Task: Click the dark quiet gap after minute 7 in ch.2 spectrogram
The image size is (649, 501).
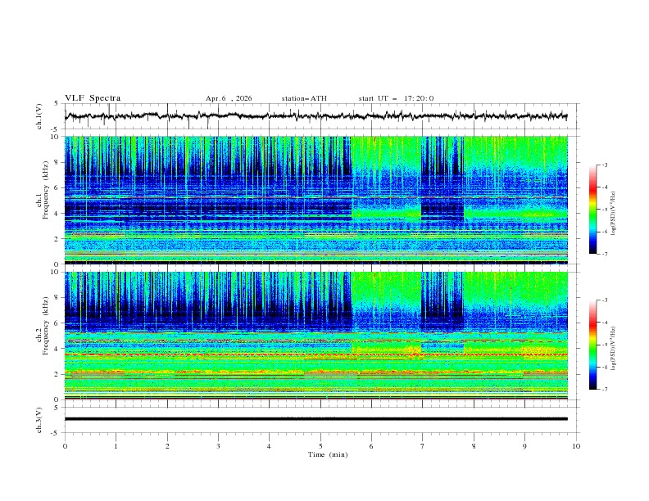Action: [442, 301]
